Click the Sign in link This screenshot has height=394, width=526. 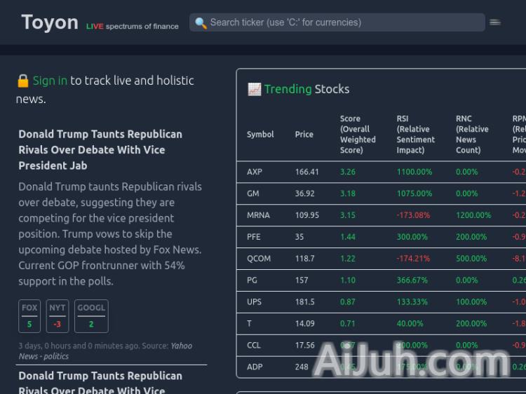pyautogui.click(x=50, y=81)
